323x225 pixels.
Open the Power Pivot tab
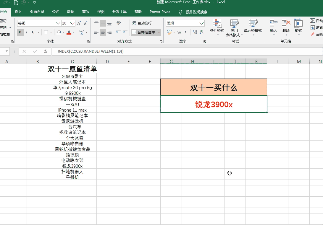[160, 12]
